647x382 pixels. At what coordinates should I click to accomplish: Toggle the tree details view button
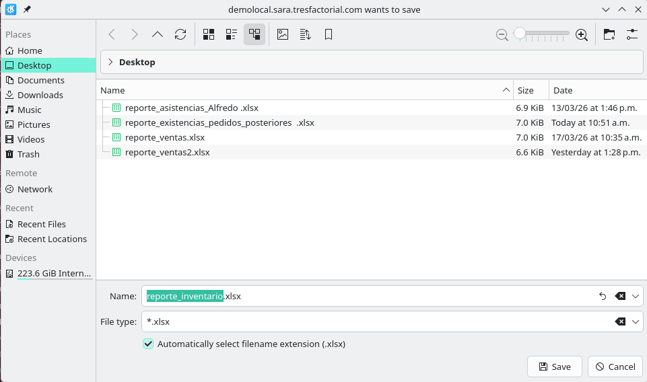(x=254, y=34)
